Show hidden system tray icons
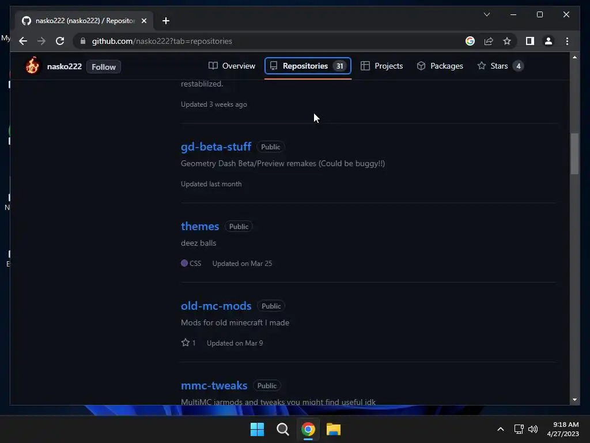 tap(501, 429)
